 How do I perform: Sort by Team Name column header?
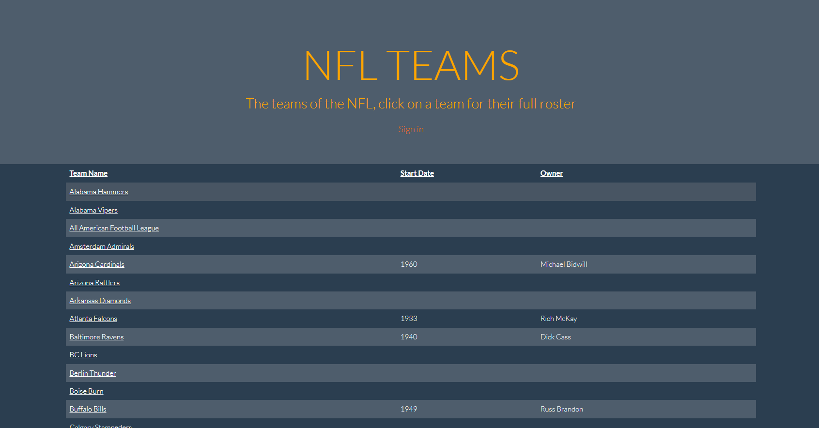pos(88,173)
